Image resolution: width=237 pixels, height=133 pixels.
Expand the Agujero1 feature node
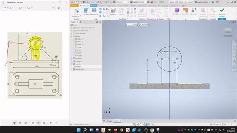(71, 64)
